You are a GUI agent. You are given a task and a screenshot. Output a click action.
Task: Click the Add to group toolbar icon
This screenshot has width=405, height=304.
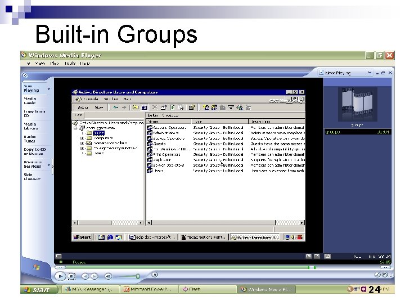(x=248, y=108)
